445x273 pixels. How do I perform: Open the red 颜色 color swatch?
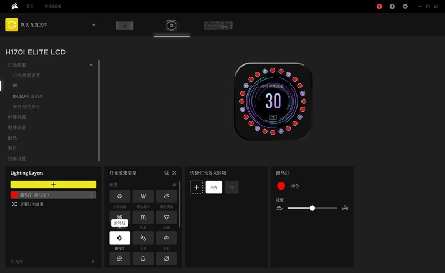point(281,186)
